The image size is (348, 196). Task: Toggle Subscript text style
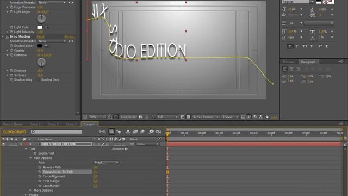pos(327,46)
